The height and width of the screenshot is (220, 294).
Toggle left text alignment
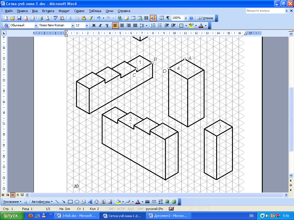click(x=115, y=25)
